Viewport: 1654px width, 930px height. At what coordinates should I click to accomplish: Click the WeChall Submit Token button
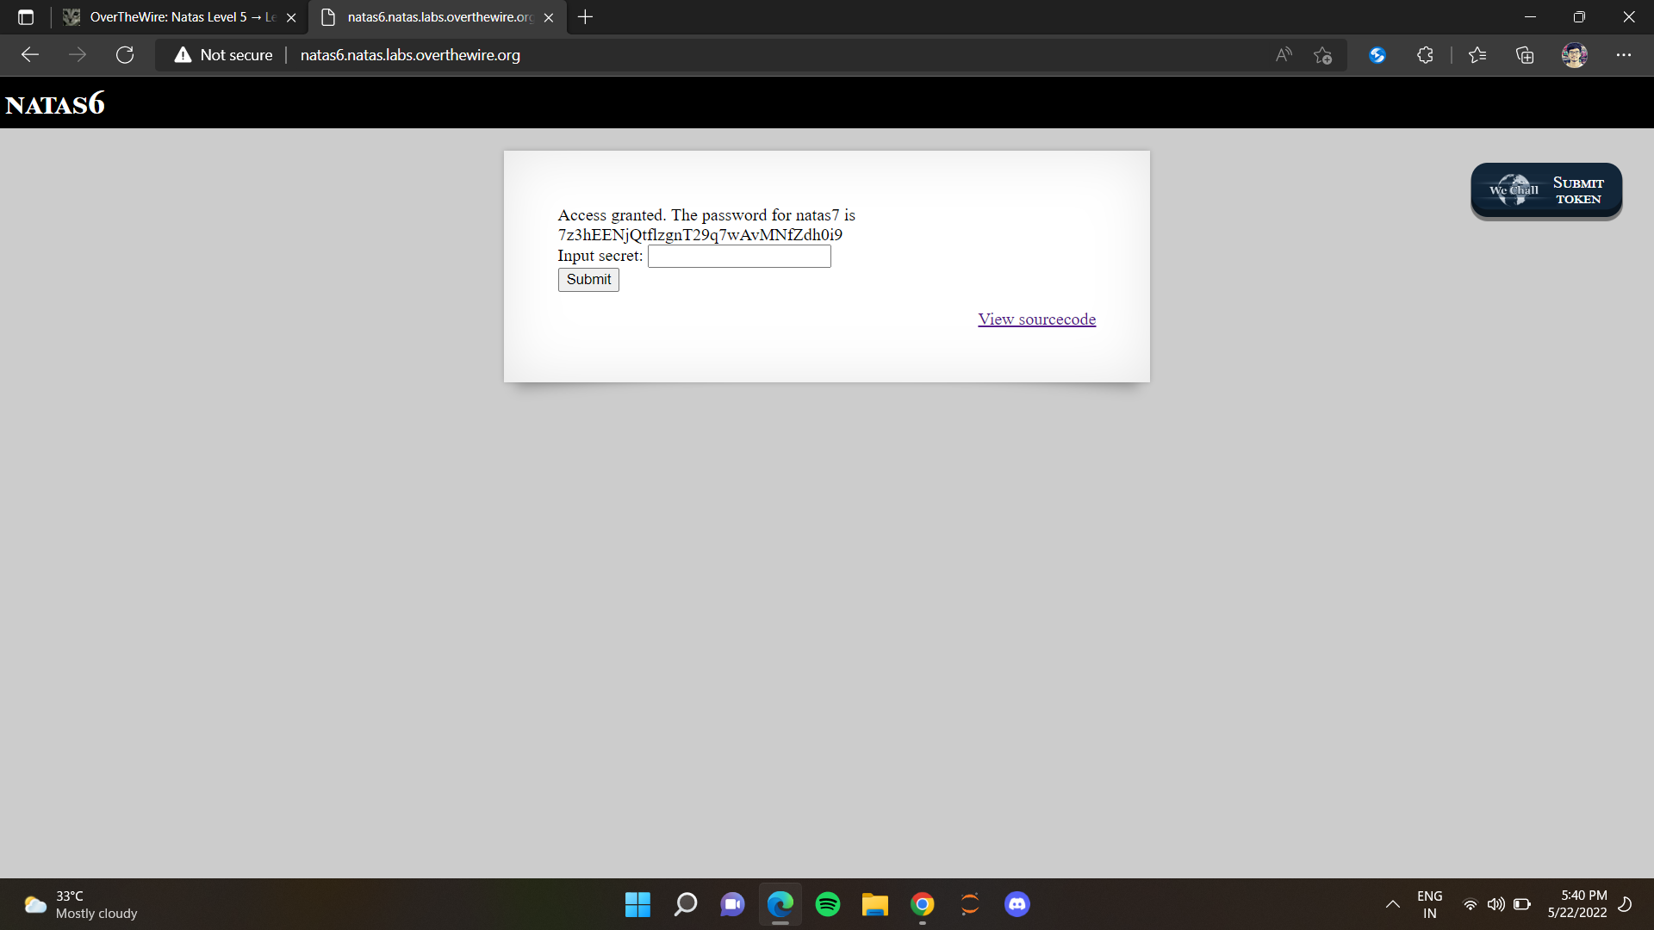[1546, 190]
